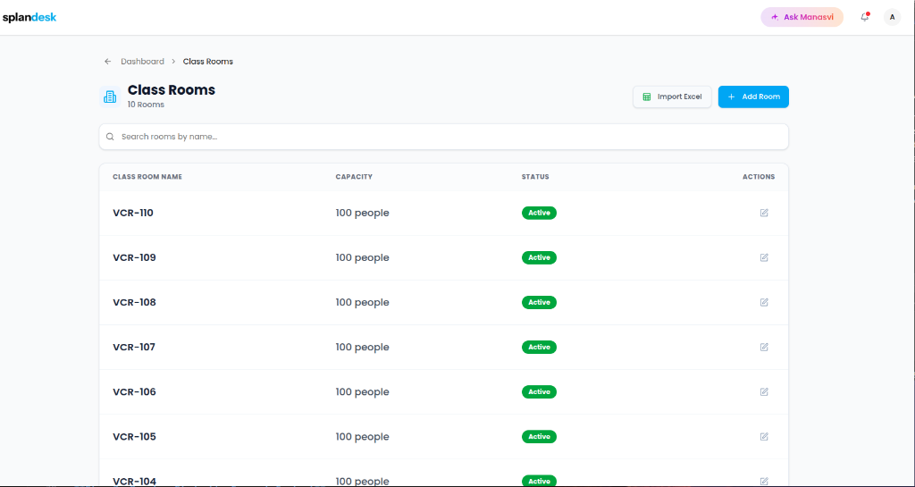This screenshot has width=915, height=487.
Task: Select the Class Room Name column header
Action: pyautogui.click(x=147, y=177)
